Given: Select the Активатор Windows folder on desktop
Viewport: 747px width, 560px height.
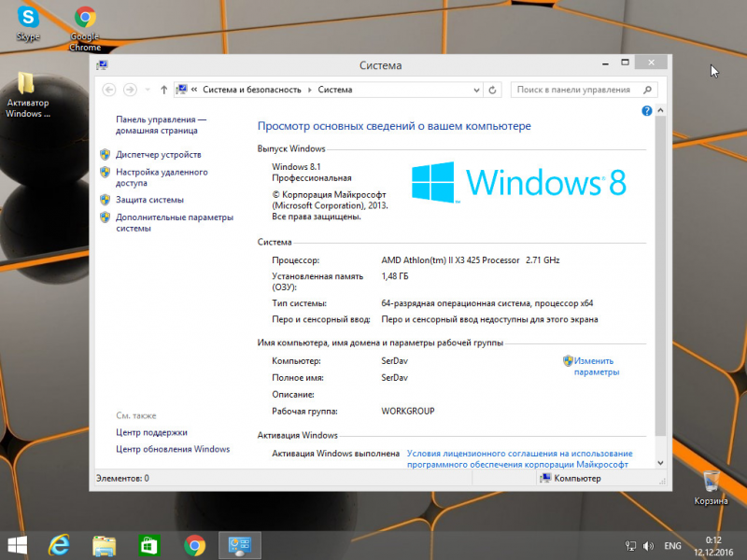Looking at the screenshot, I should click(x=27, y=94).
